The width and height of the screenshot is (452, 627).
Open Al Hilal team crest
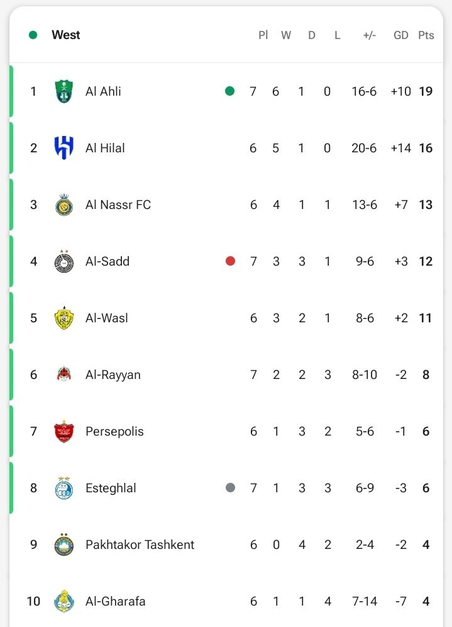click(x=64, y=148)
